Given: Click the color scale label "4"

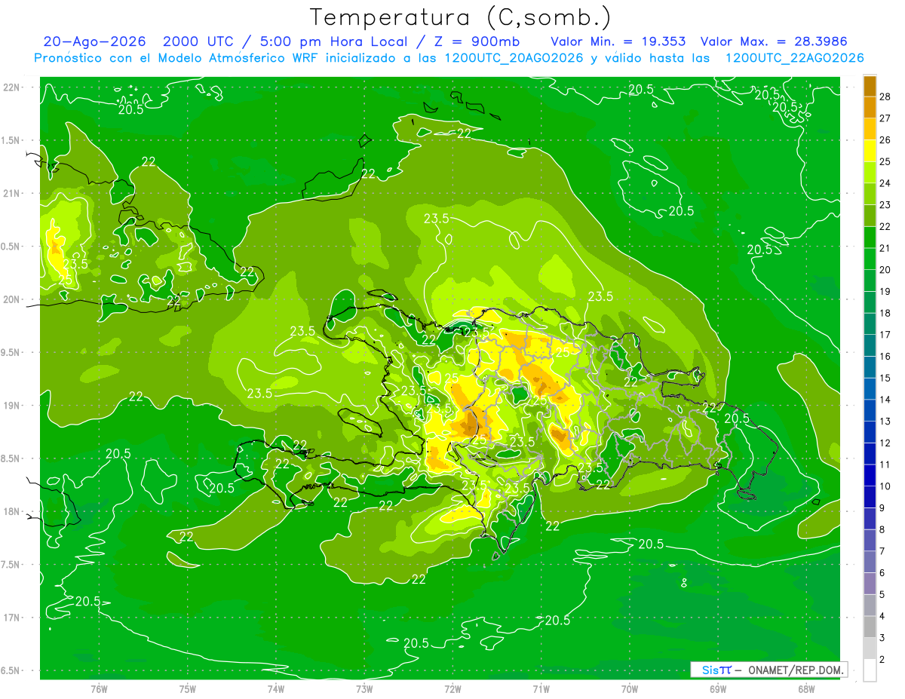Looking at the screenshot, I should 883,616.
